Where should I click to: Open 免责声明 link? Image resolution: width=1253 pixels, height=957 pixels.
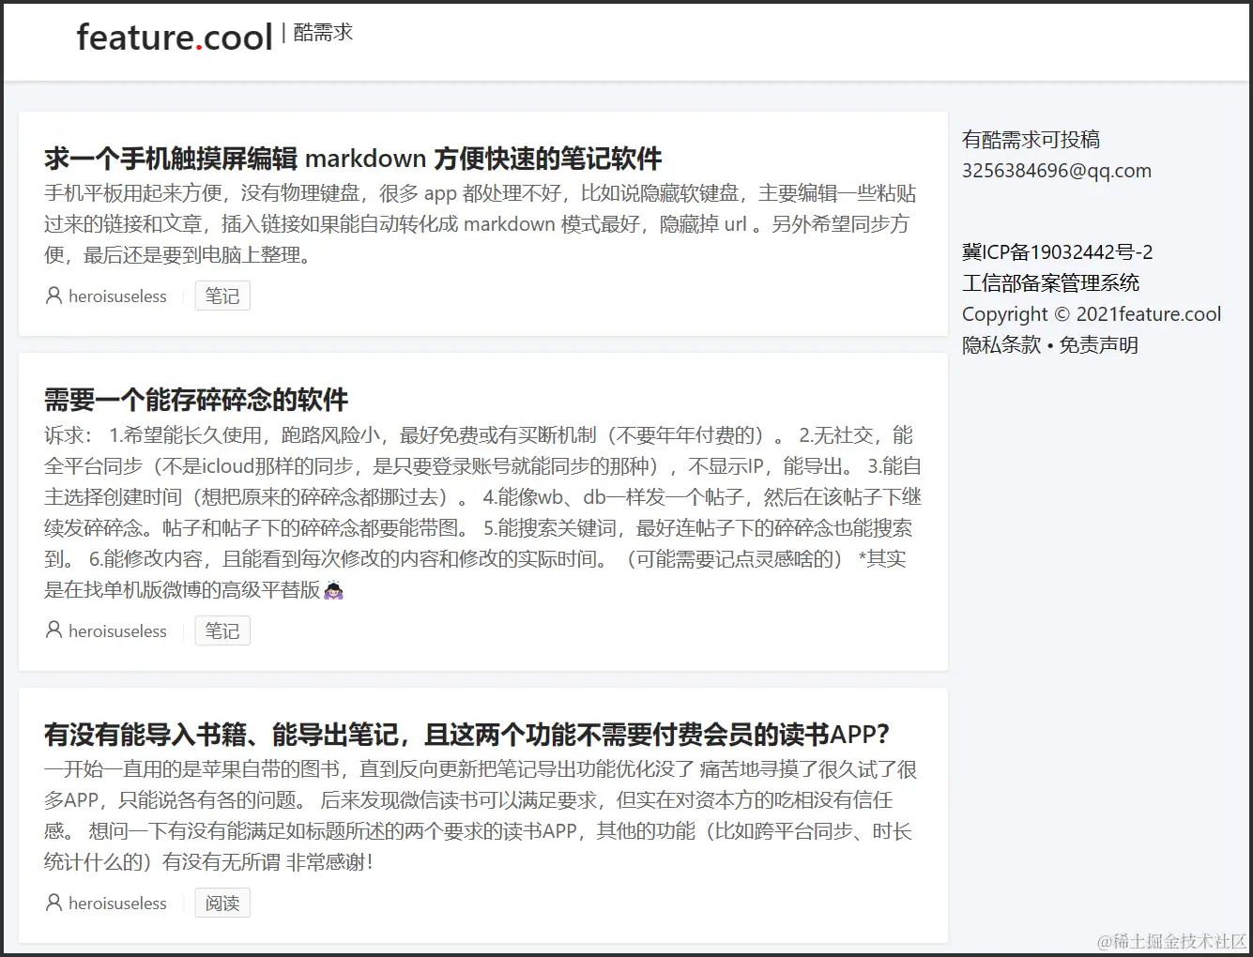(x=1099, y=345)
